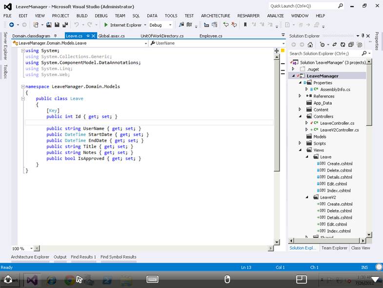Expand the Scripts folder node
Image resolution: width=383 pixels, height=288 pixels.
pyautogui.click(x=300, y=143)
